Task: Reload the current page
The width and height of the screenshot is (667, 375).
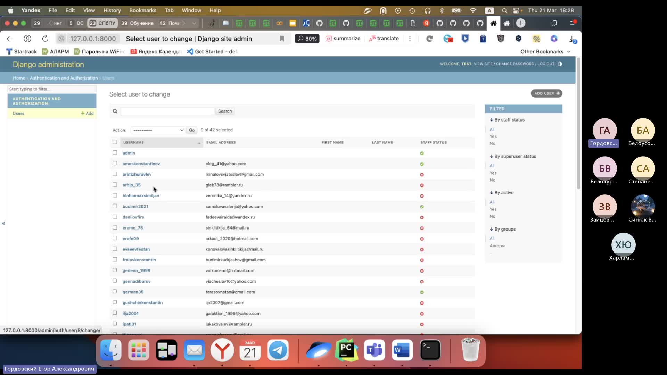Action: point(45,39)
